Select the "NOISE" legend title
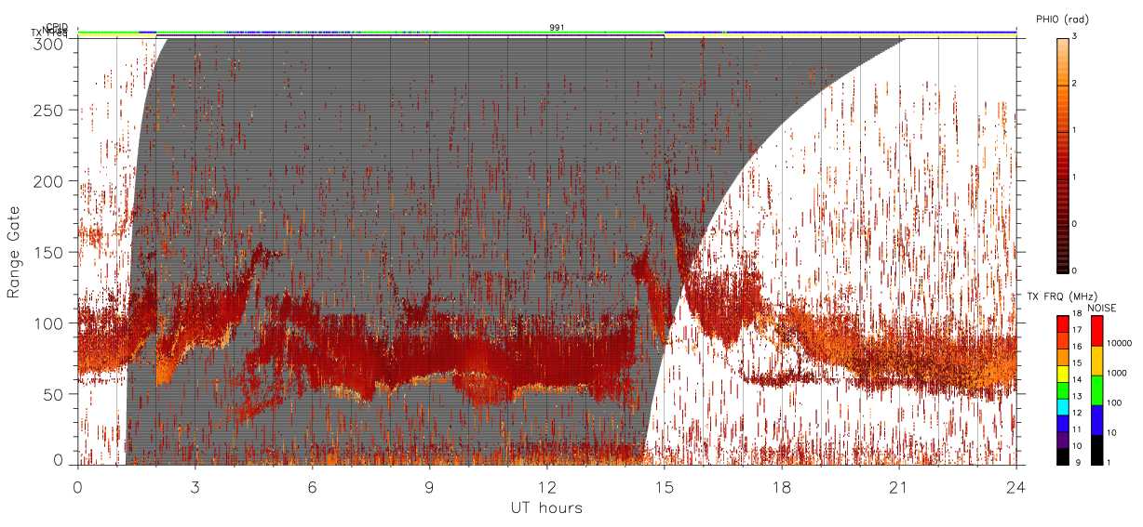This screenshot has width=1143, height=527. coord(1101,308)
